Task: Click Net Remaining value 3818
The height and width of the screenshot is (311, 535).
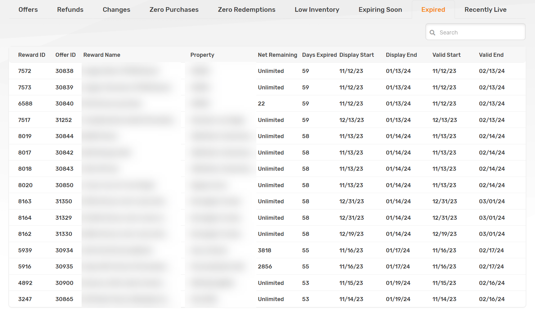Action: (x=264, y=250)
